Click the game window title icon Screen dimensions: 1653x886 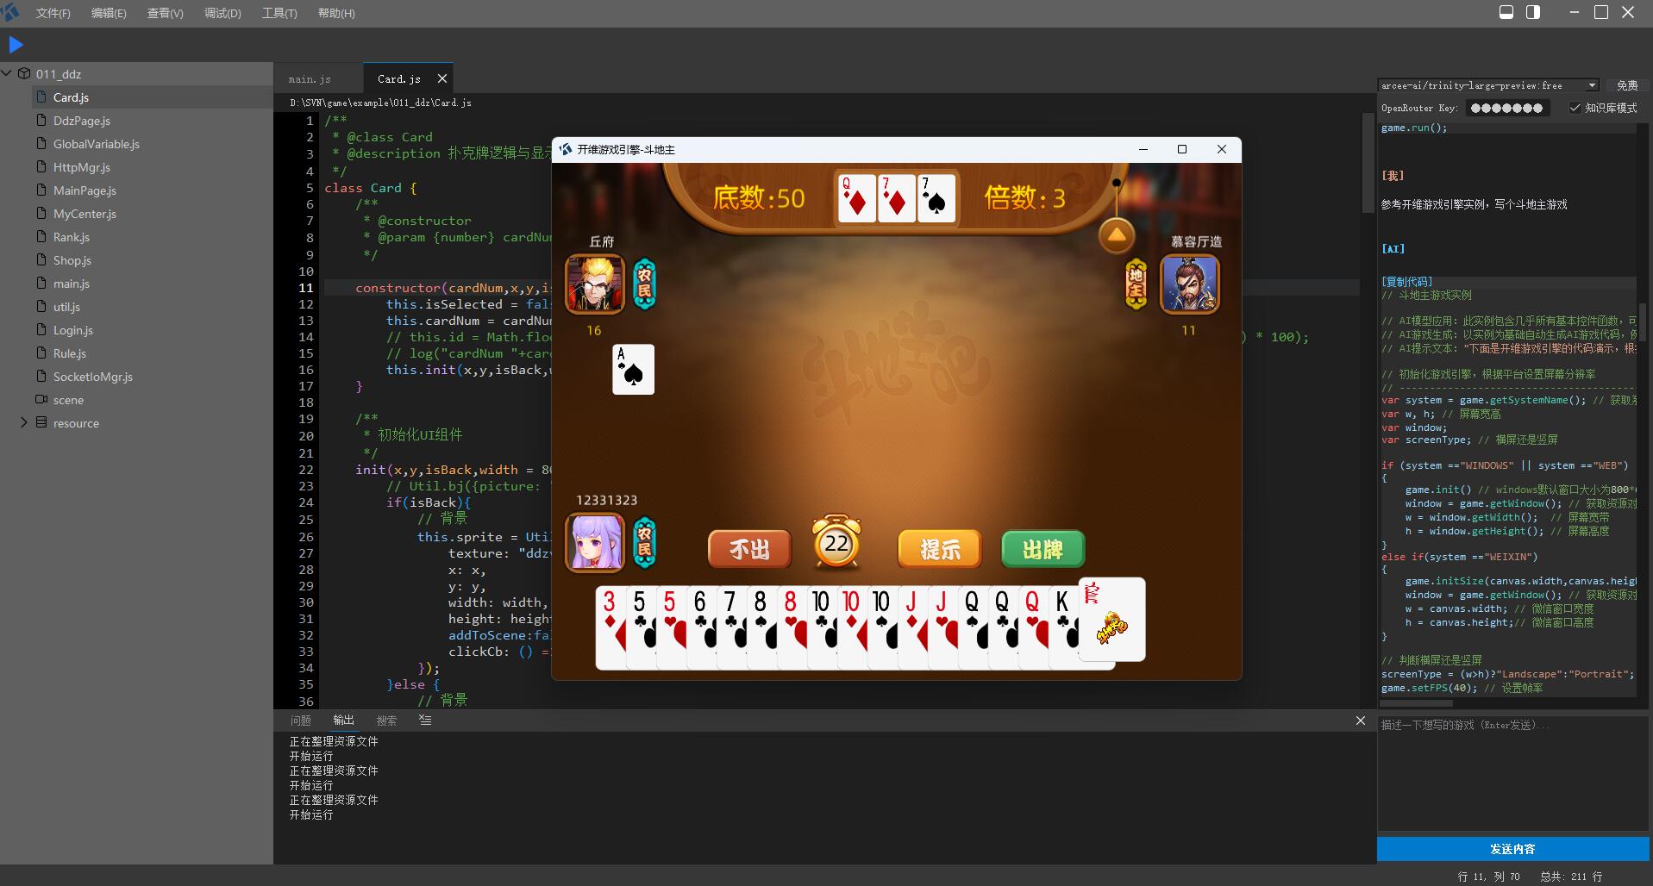point(566,149)
